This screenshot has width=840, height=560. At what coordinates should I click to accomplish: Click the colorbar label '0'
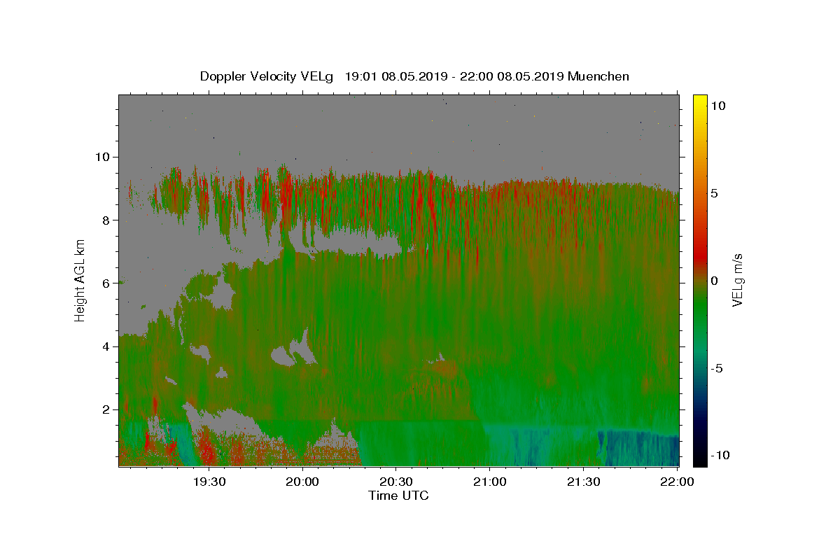click(x=714, y=281)
